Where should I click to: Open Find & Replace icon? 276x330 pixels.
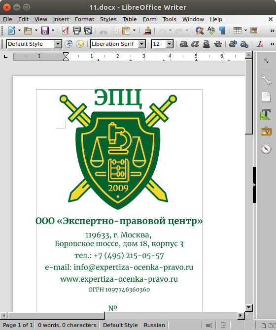(200, 31)
